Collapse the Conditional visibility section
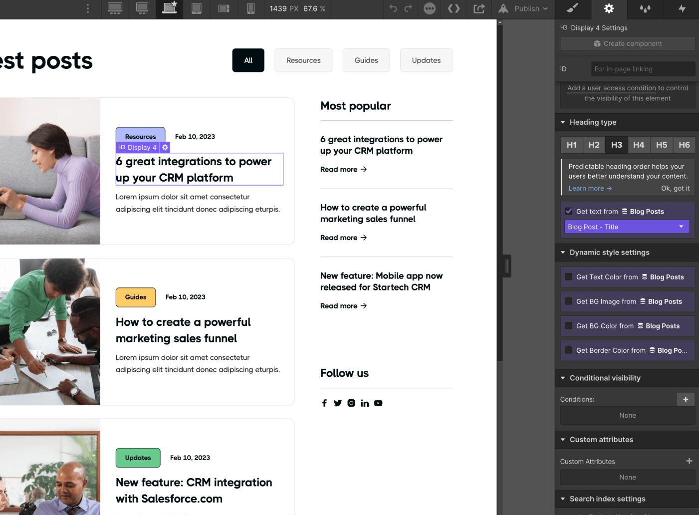Image resolution: width=699 pixels, height=515 pixels. point(563,378)
